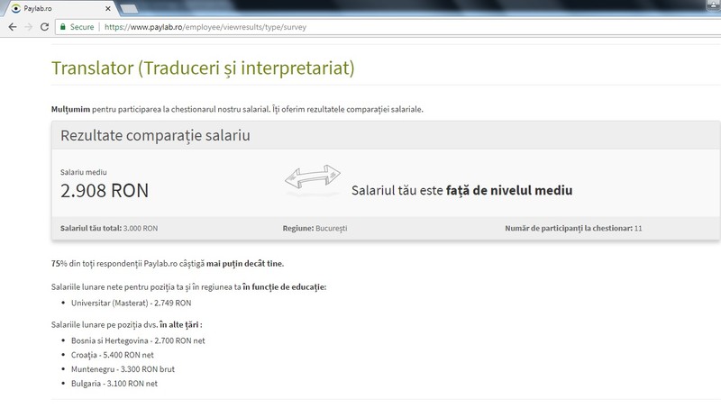Click the Paylab.ro tab favicon
This screenshot has height=408, width=721.
(16, 8)
